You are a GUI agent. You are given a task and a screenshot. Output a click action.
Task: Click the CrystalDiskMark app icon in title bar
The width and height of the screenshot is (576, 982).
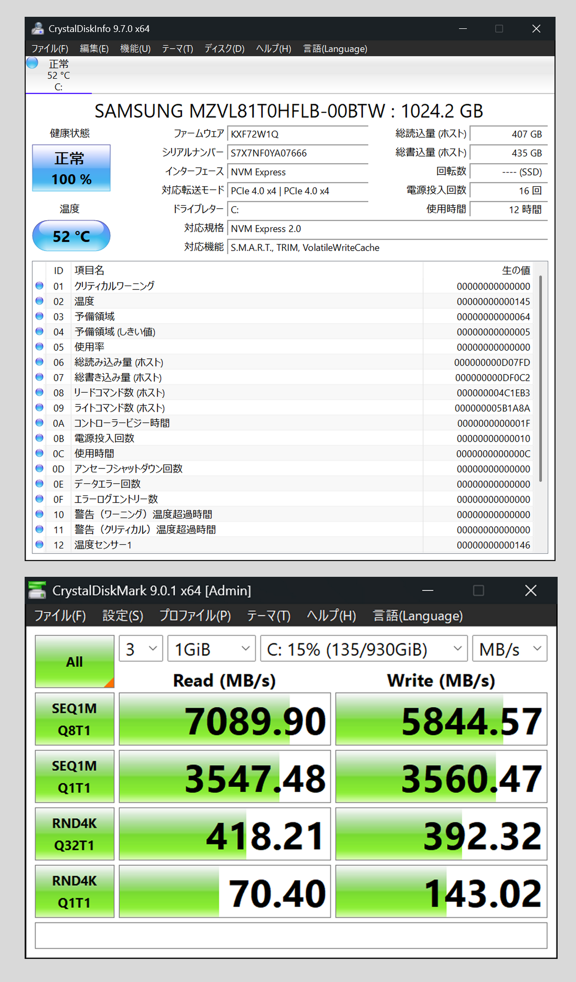click(x=37, y=590)
